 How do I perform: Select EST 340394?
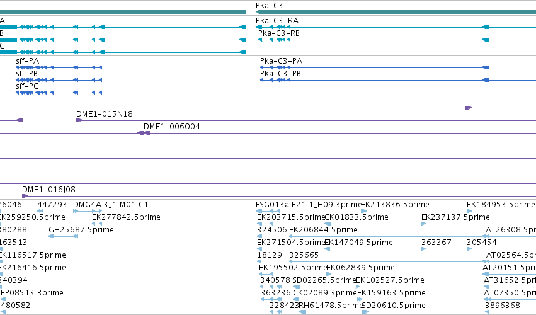pyautogui.click(x=13, y=280)
